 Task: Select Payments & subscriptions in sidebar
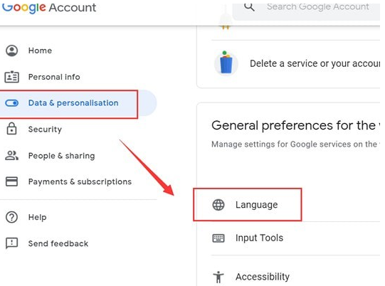click(x=78, y=181)
